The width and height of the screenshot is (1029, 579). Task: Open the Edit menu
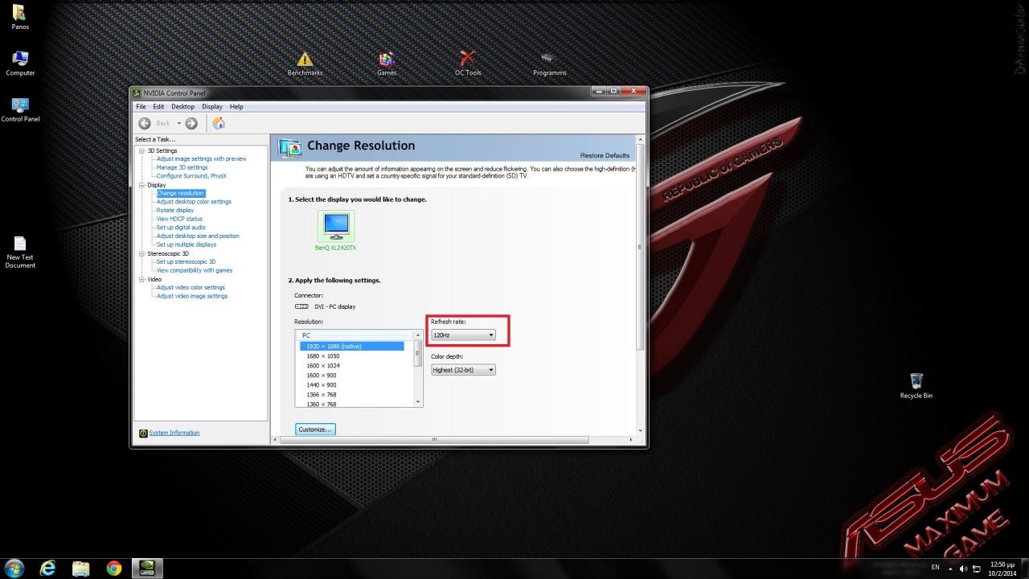pyautogui.click(x=158, y=106)
